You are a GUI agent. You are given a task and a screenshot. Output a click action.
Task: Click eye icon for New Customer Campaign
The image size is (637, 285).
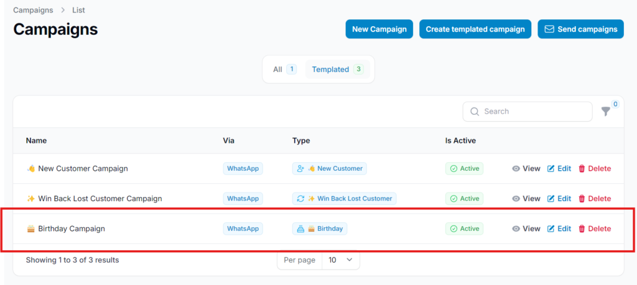tap(516, 168)
